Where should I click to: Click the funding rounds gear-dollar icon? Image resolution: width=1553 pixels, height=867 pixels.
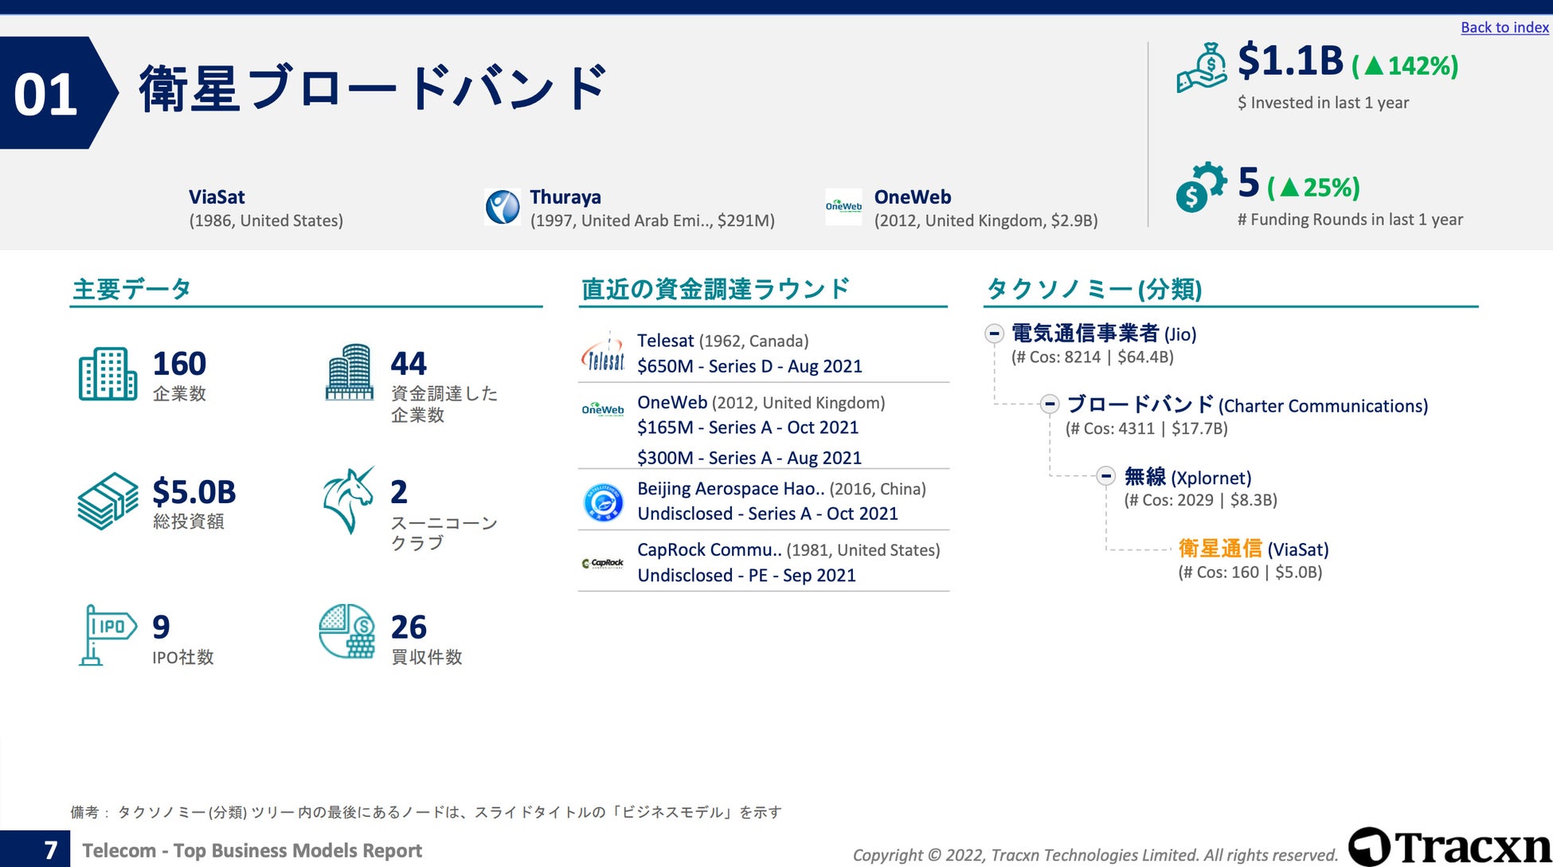coord(1200,187)
